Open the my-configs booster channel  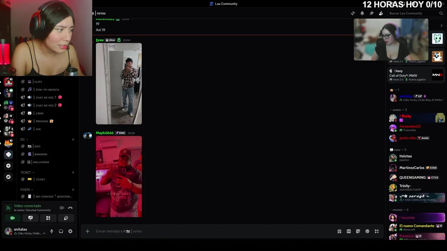tap(47, 197)
